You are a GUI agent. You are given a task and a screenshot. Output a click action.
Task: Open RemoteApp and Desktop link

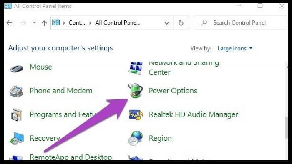pyautogui.click(x=71, y=157)
